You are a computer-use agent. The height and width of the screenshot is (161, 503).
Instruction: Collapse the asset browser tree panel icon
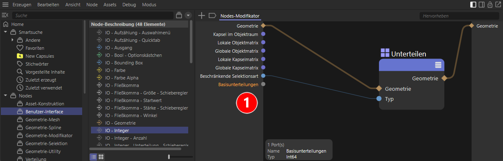(5, 15)
